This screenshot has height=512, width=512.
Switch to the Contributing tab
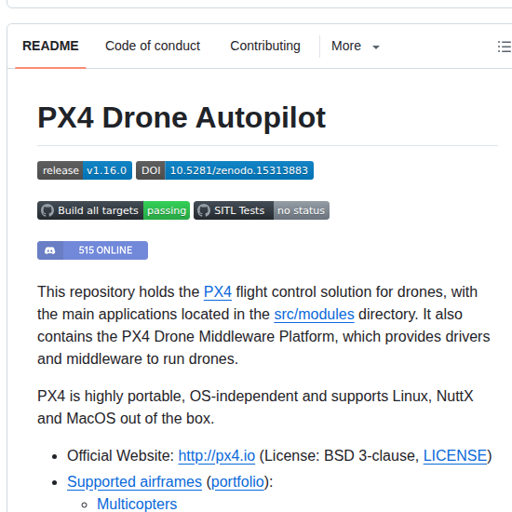tap(264, 46)
